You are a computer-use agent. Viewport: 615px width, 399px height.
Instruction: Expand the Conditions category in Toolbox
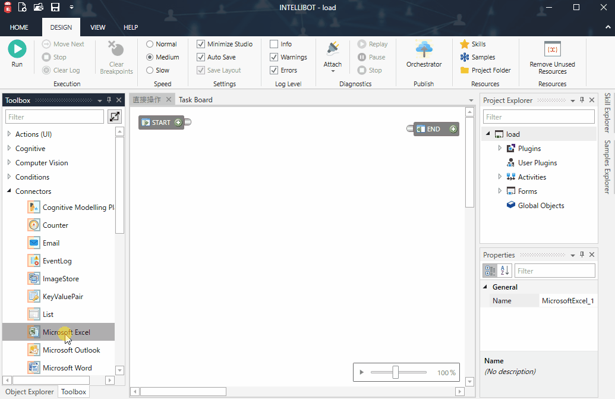10,177
